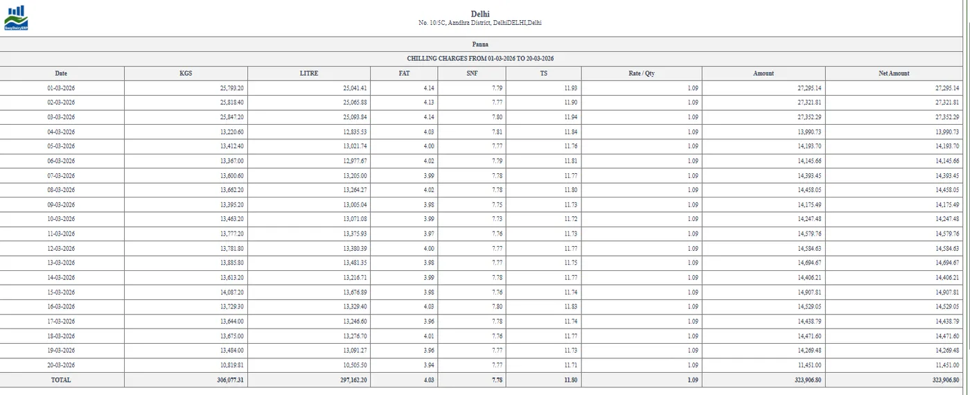Image resolution: width=970 pixels, height=395 pixels.
Task: Click the Rate / Qty '1.09' in TOTAL row
Action: click(694, 380)
